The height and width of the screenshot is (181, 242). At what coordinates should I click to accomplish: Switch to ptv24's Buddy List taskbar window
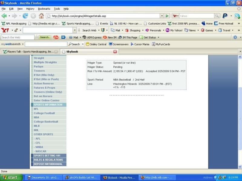[81, 177]
